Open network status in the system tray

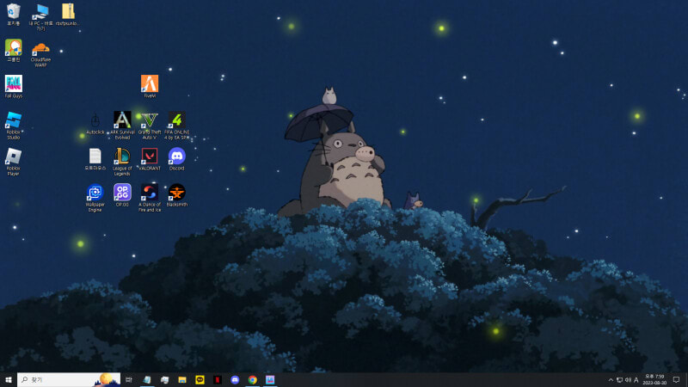619,380
